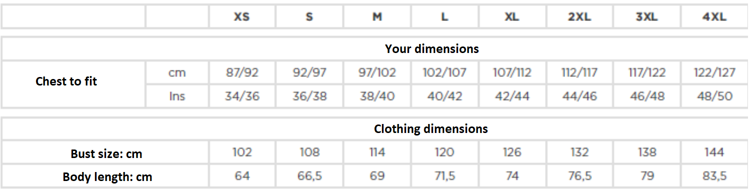
Task: Select the 102/107 cm chest cell
Action: [x=444, y=72]
